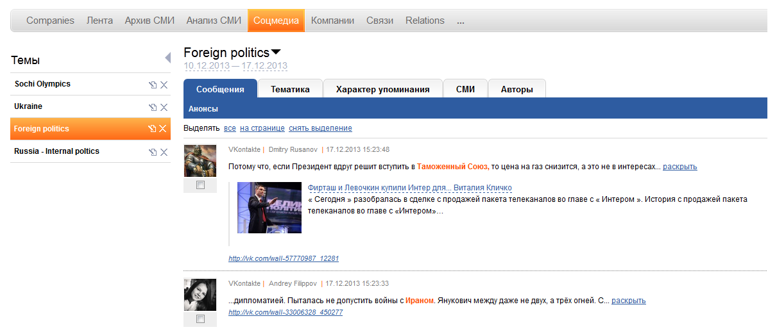
Task: Open Andrey Filippov's avatar image
Action: click(200, 294)
